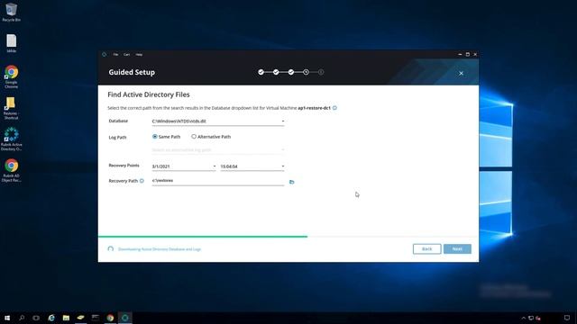Switch to Chrome on the taskbar
Screen dimensions: 577x324
point(110,318)
